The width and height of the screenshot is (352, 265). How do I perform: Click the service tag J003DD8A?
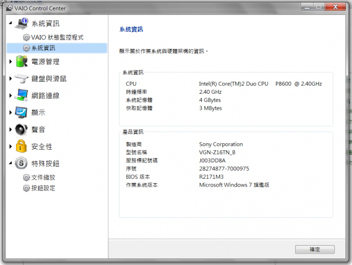[212, 161]
